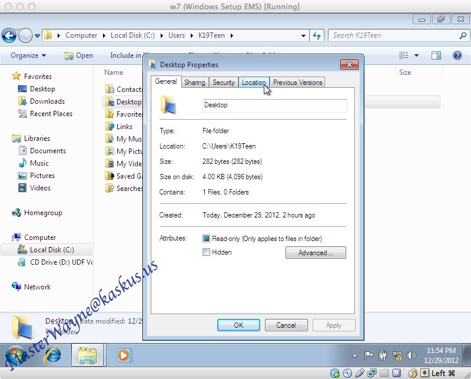
Task: Switch to the Previous Versions tab
Action: [297, 83]
